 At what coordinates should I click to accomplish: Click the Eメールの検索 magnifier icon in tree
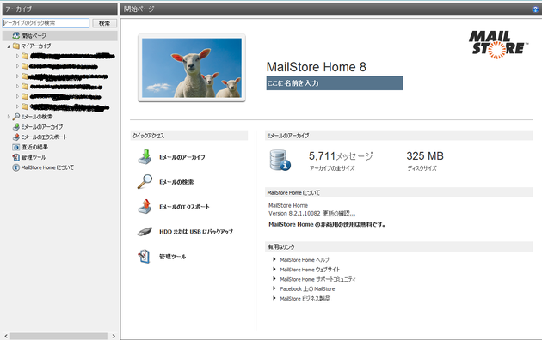click(15, 117)
